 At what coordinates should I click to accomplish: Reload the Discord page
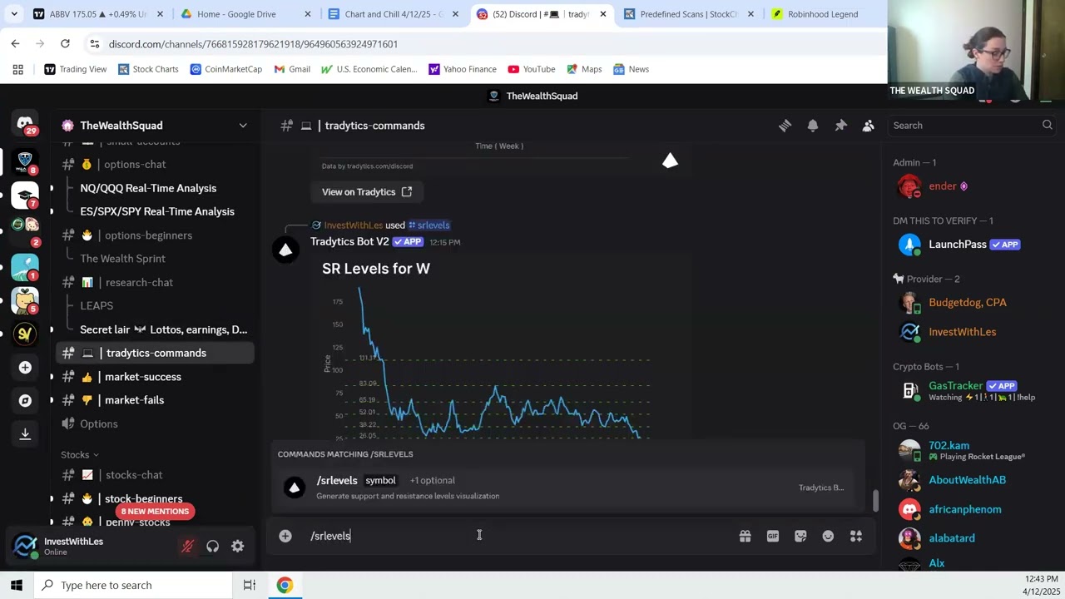(65, 43)
